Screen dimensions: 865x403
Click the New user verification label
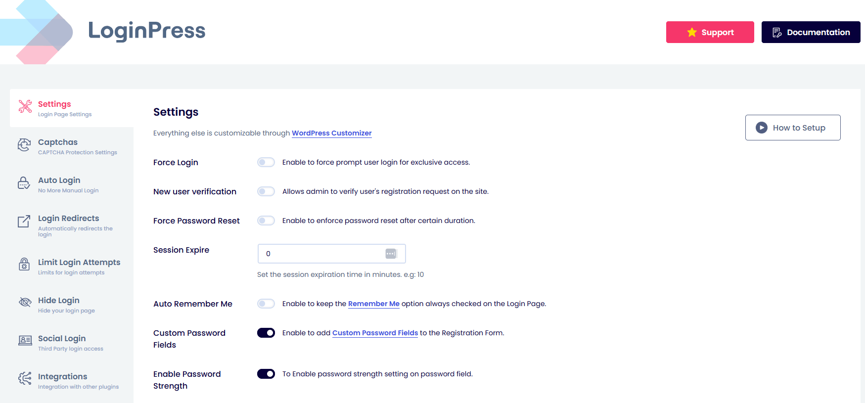coord(195,191)
